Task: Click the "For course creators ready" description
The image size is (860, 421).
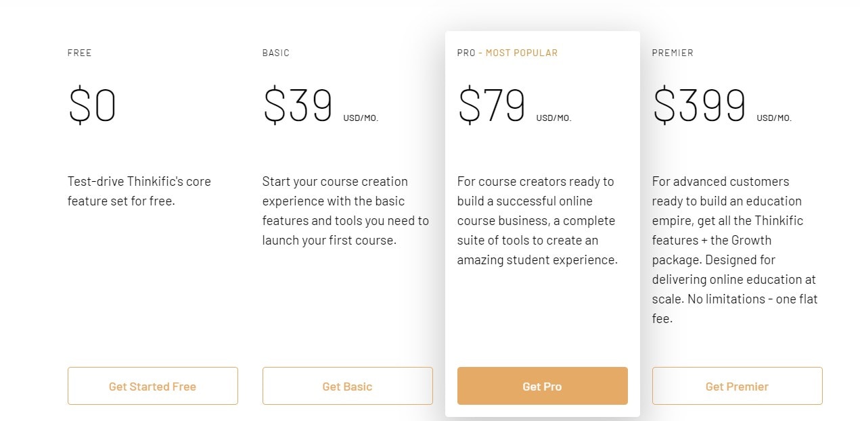Action: (537, 220)
